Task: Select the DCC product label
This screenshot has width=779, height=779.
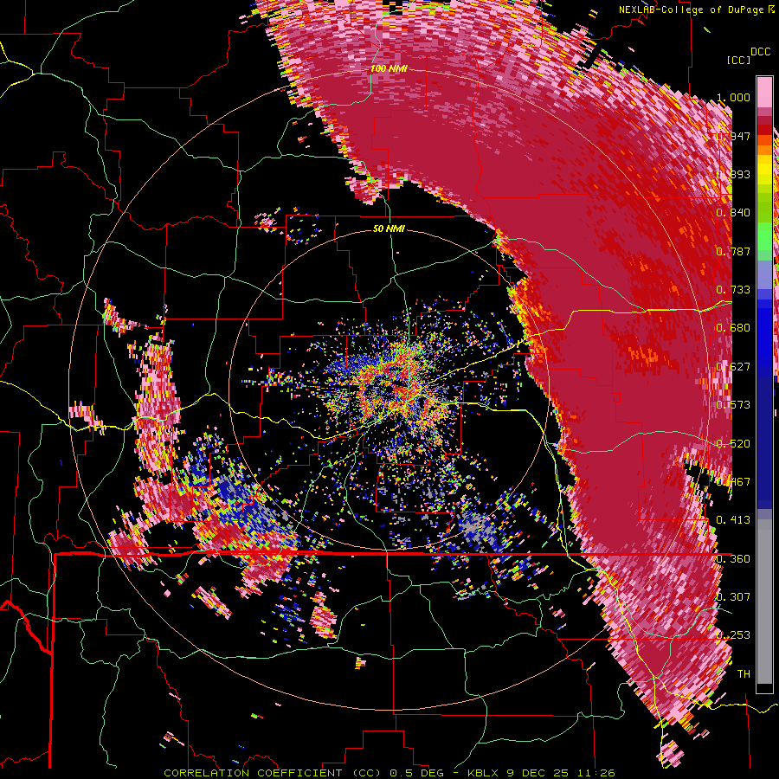Action: pyautogui.click(x=761, y=51)
